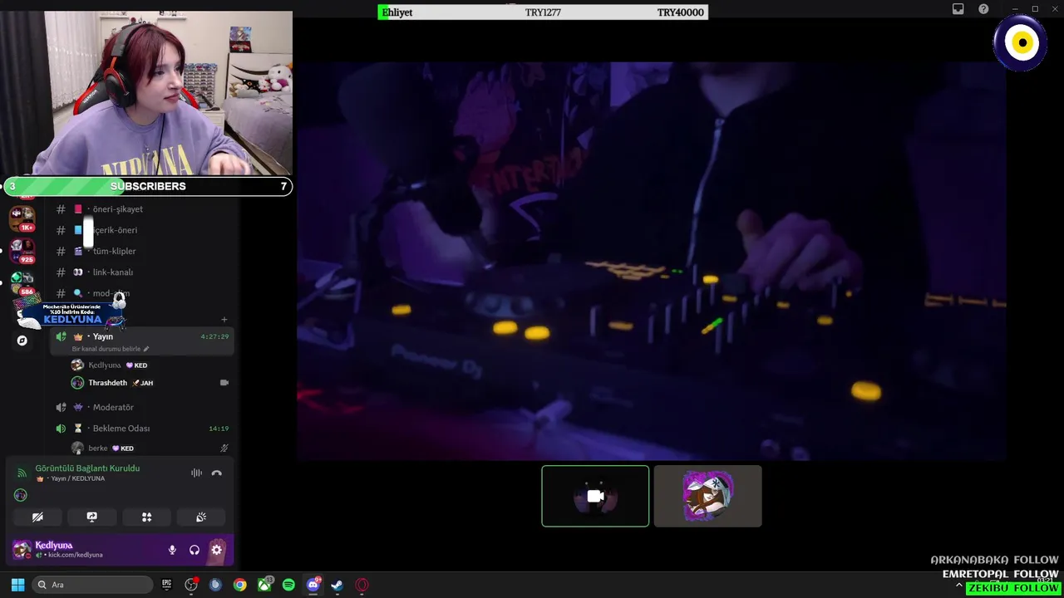
Task: Open the Discord inbox icon
Action: [958, 9]
